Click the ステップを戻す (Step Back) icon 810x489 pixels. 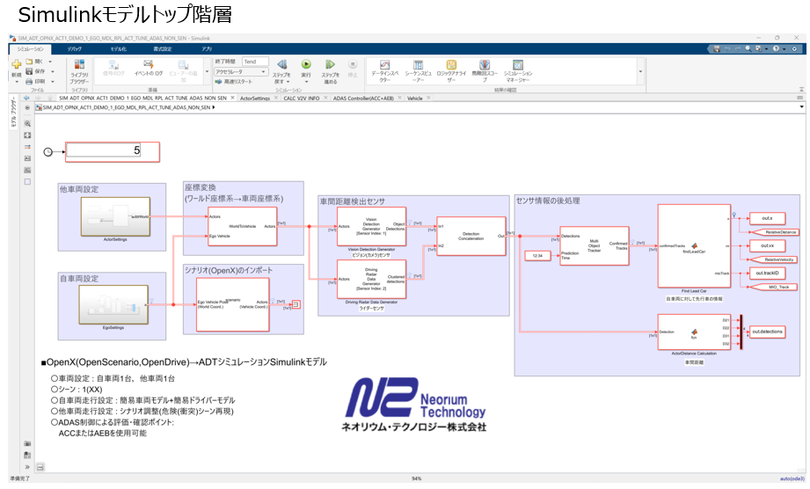(281, 65)
